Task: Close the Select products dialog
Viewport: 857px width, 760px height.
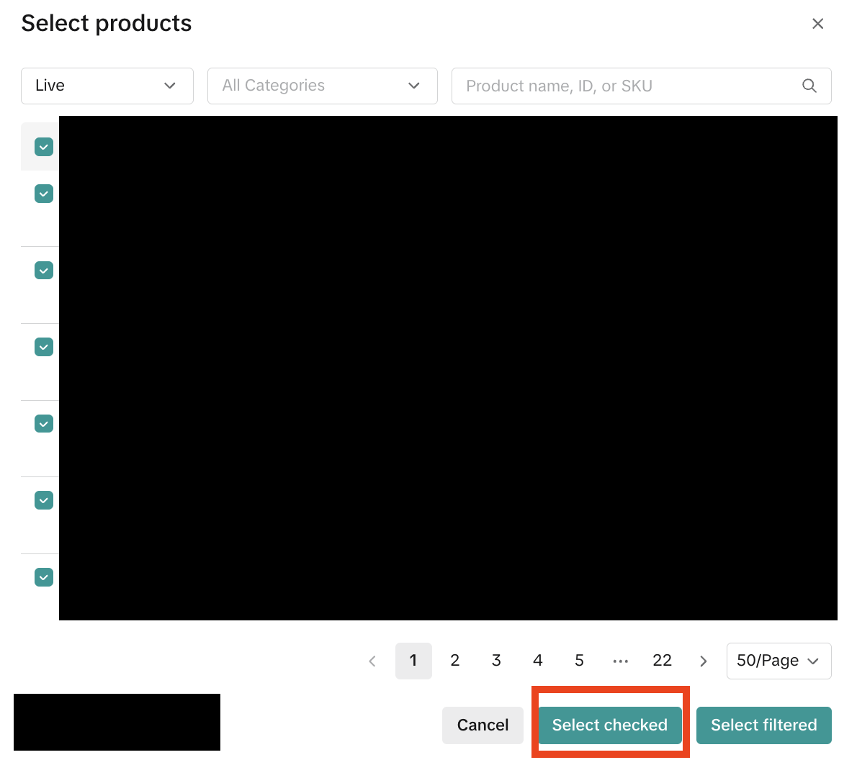Action: point(817,24)
